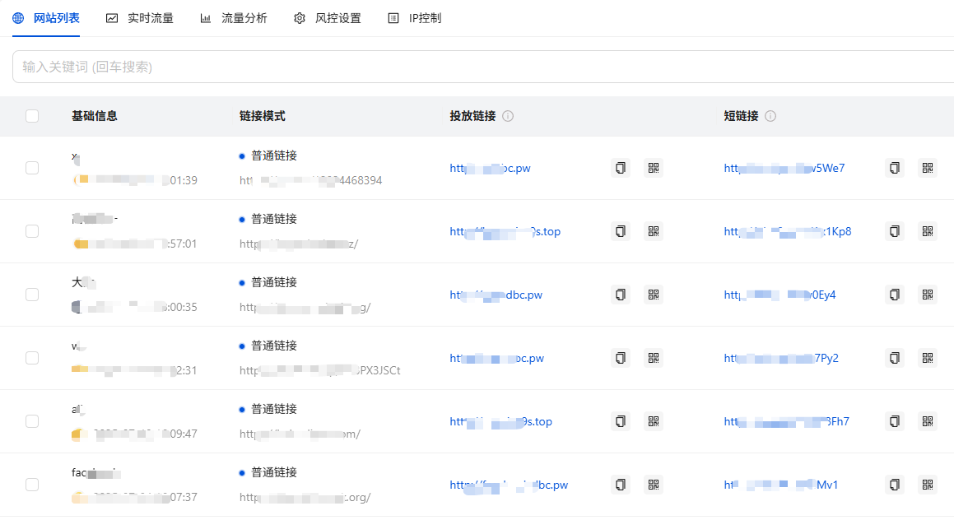This screenshot has width=954, height=520.
Task: Toggle the select-all checkbox in table header
Action: [32, 116]
